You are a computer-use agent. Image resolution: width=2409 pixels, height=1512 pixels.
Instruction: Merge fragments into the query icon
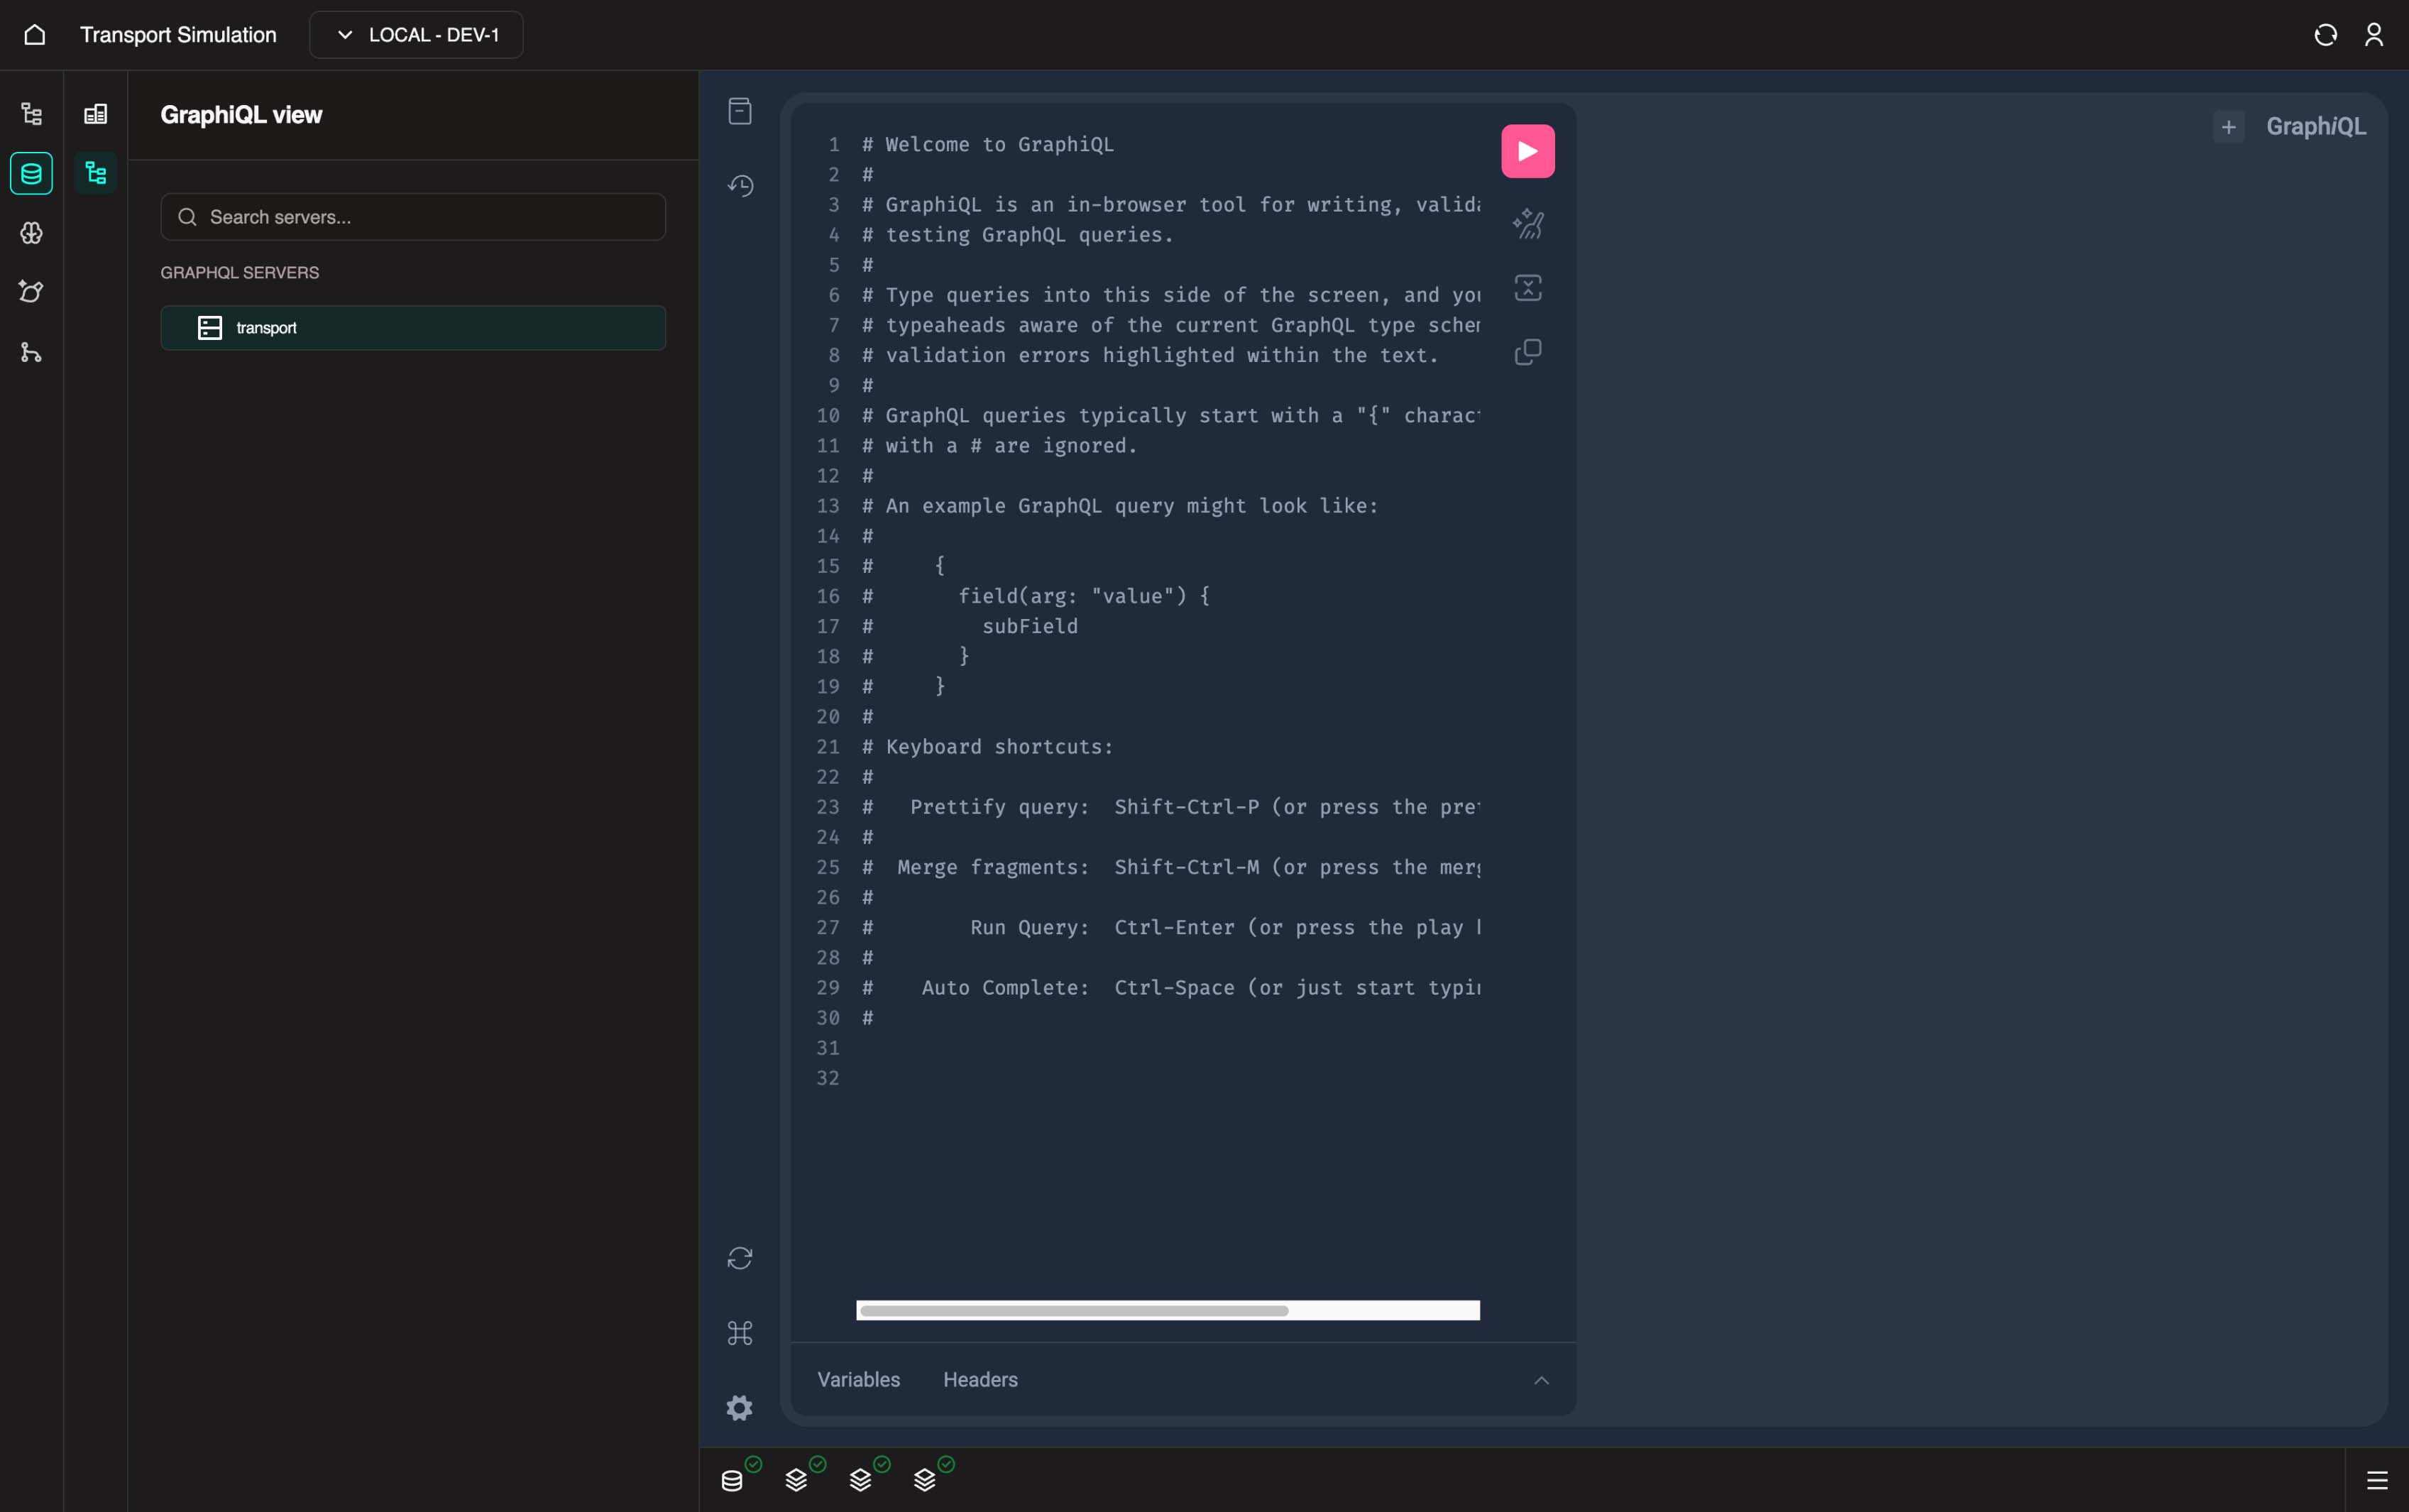1527,288
